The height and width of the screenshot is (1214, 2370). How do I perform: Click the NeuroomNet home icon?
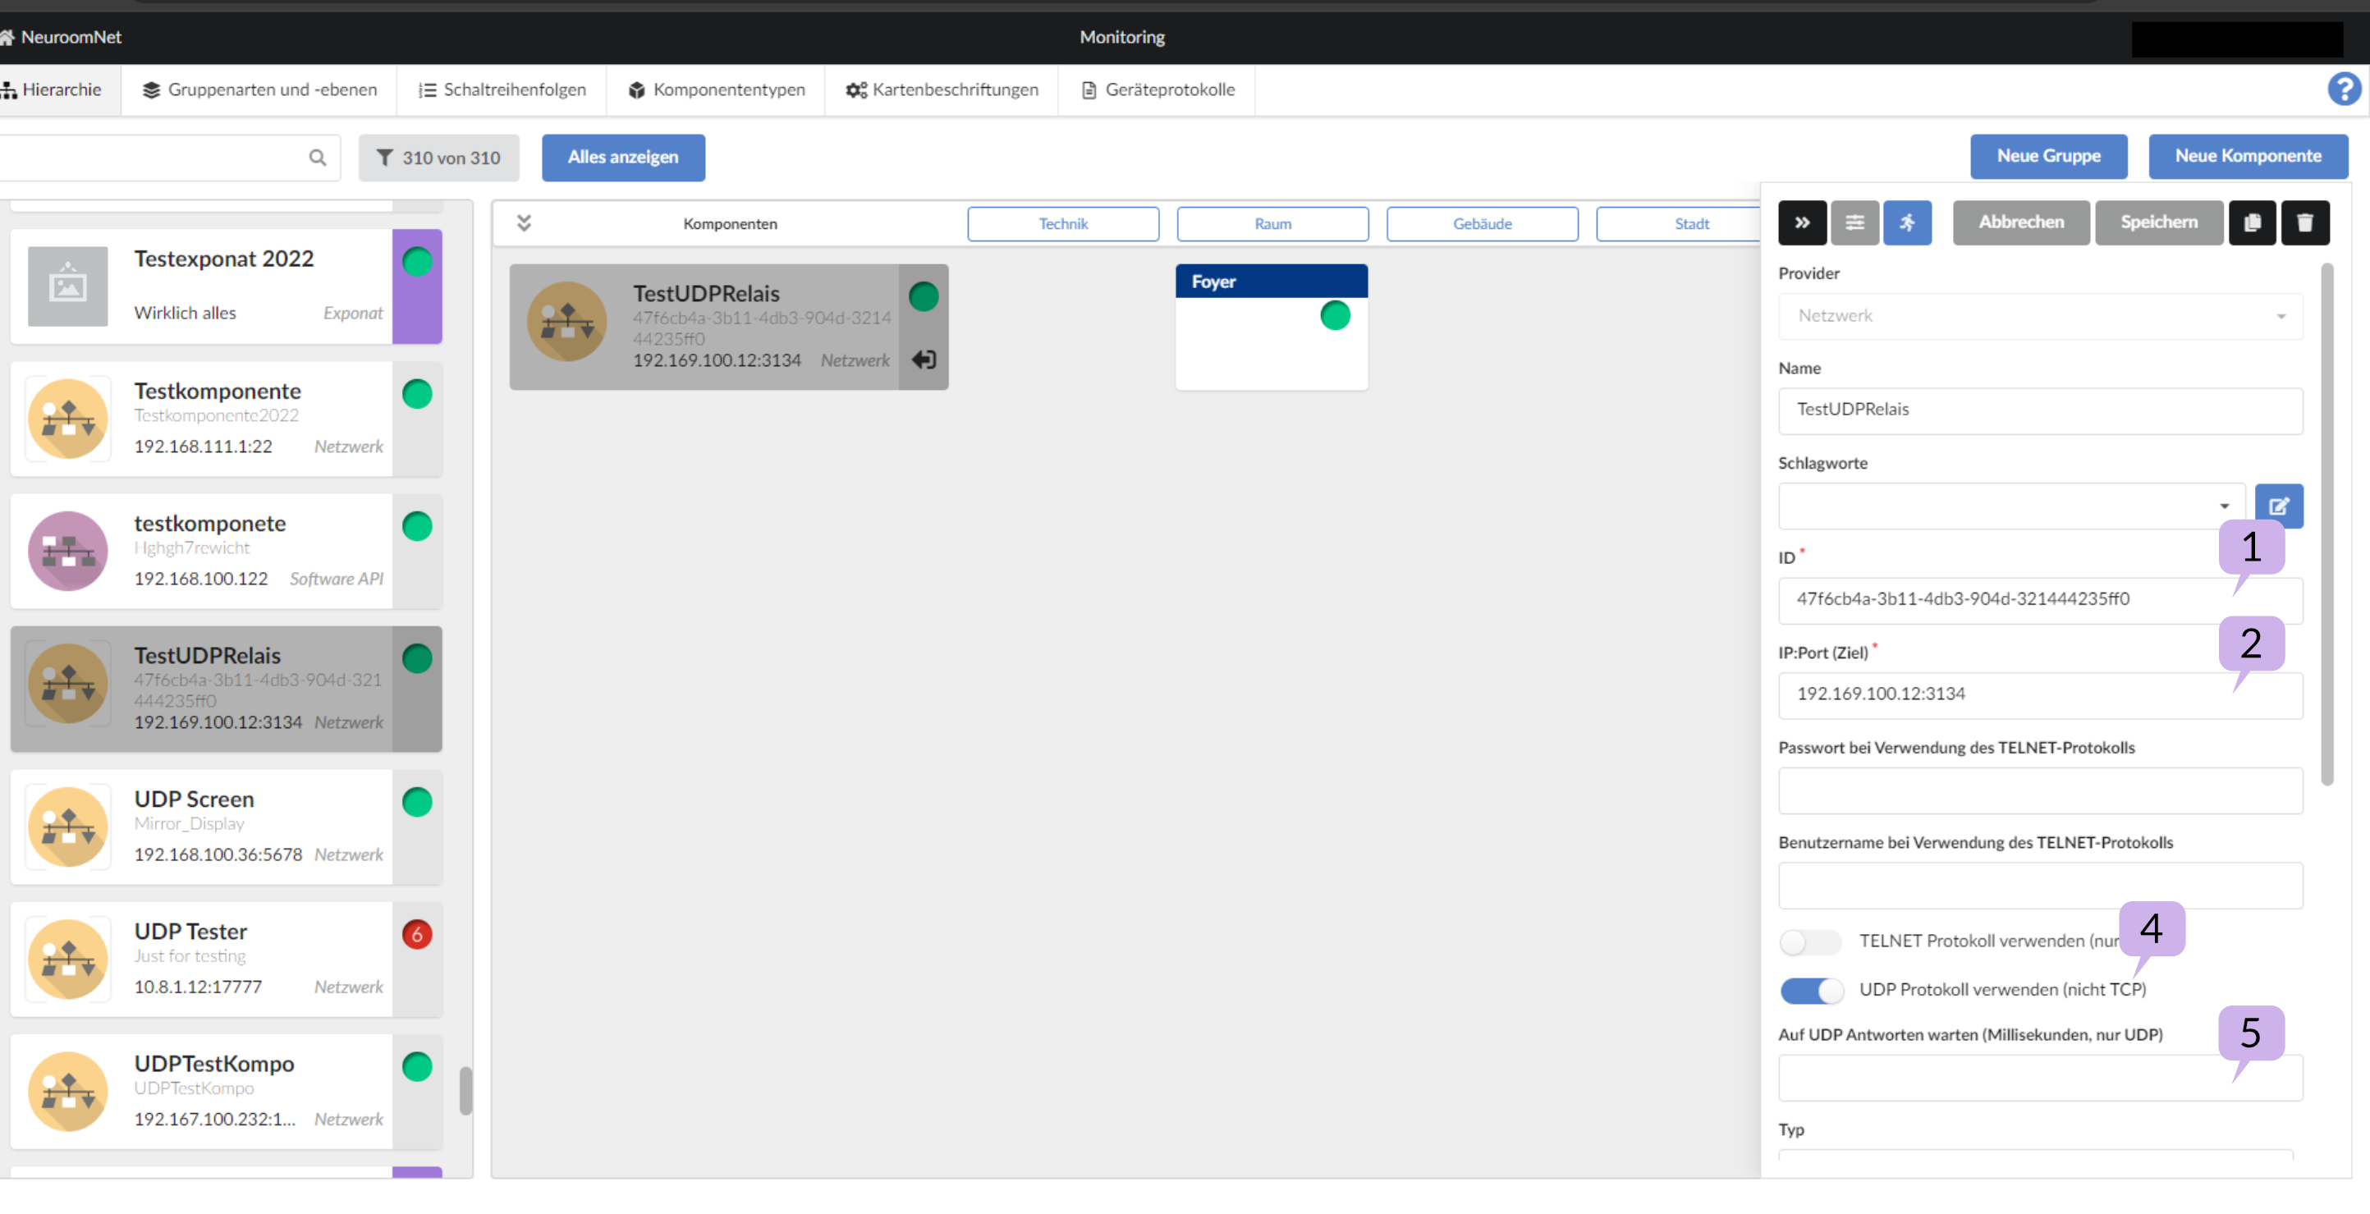click(7, 37)
